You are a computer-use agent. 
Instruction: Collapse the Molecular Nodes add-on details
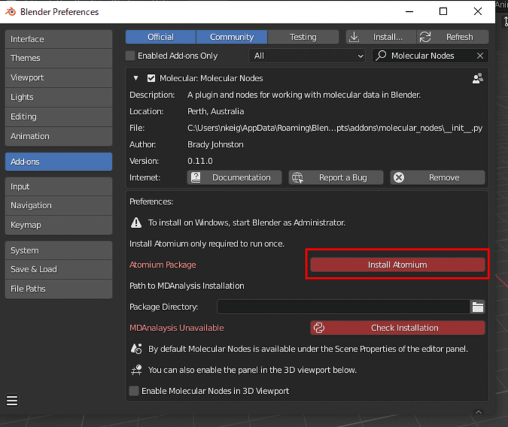pyautogui.click(x=136, y=78)
